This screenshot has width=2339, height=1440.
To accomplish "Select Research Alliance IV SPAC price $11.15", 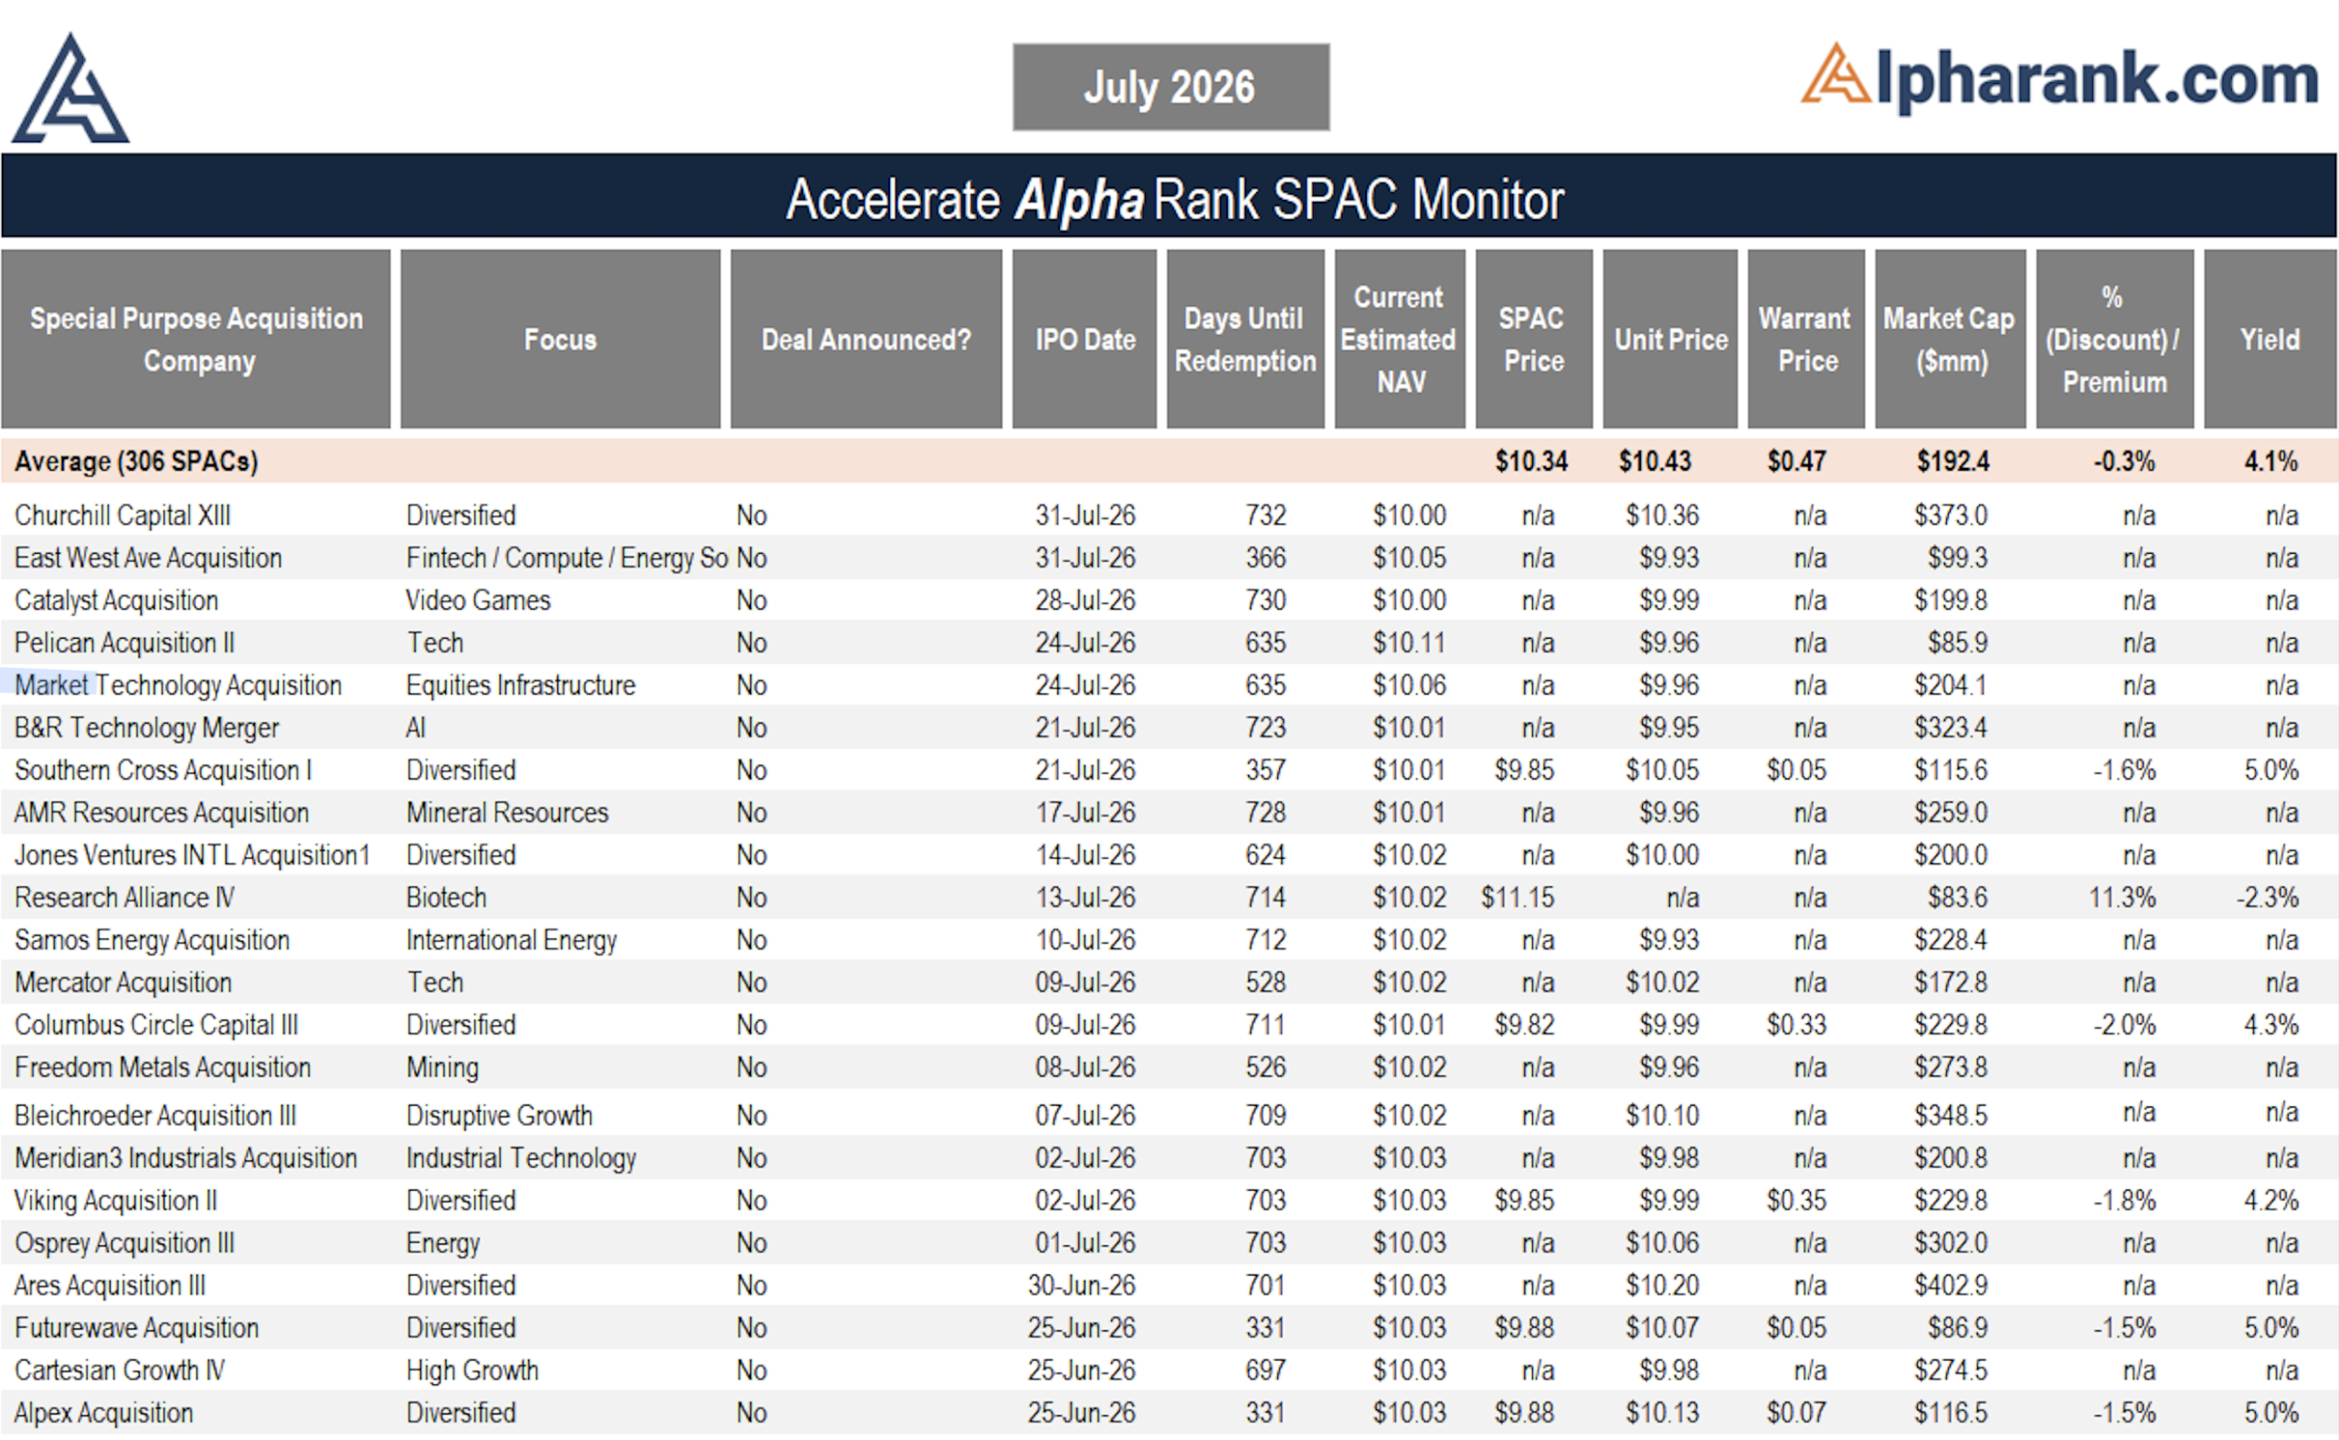I will point(1517,897).
